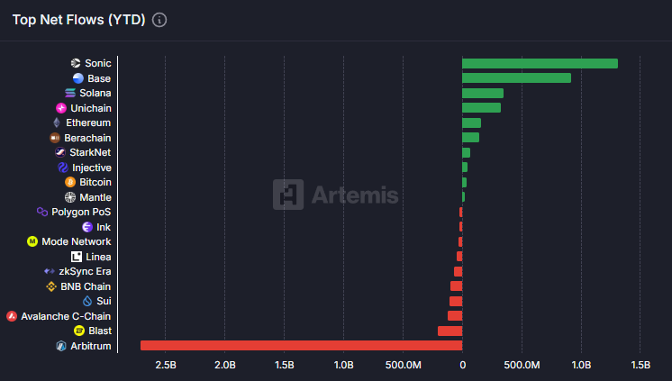Click the orange Bitcoin logo icon
This screenshot has width=672, height=381.
coord(70,182)
